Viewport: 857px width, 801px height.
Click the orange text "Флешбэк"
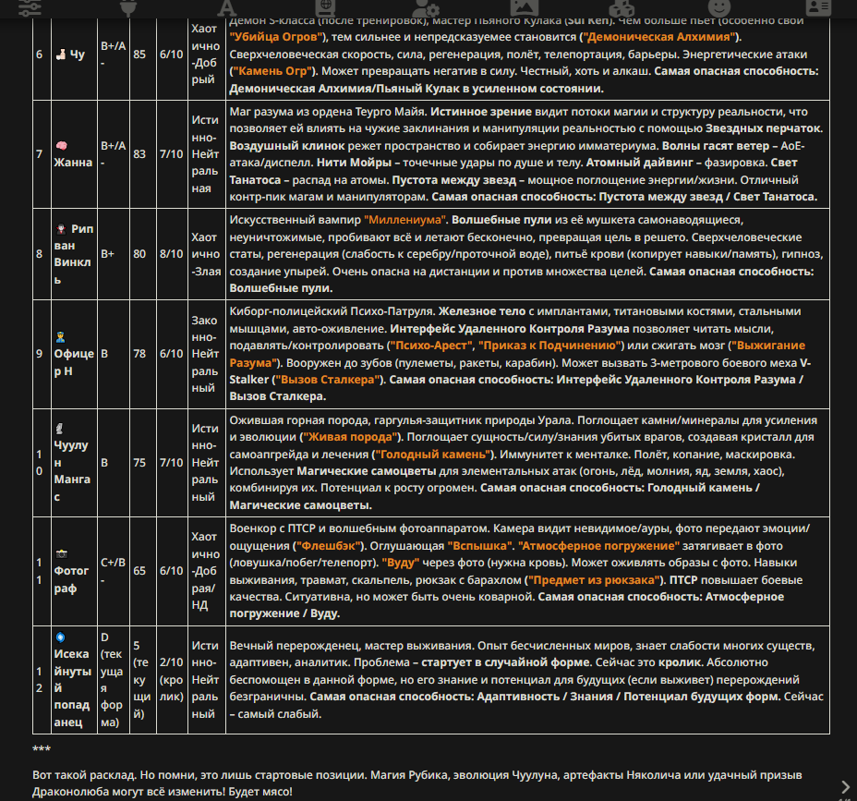click(329, 546)
